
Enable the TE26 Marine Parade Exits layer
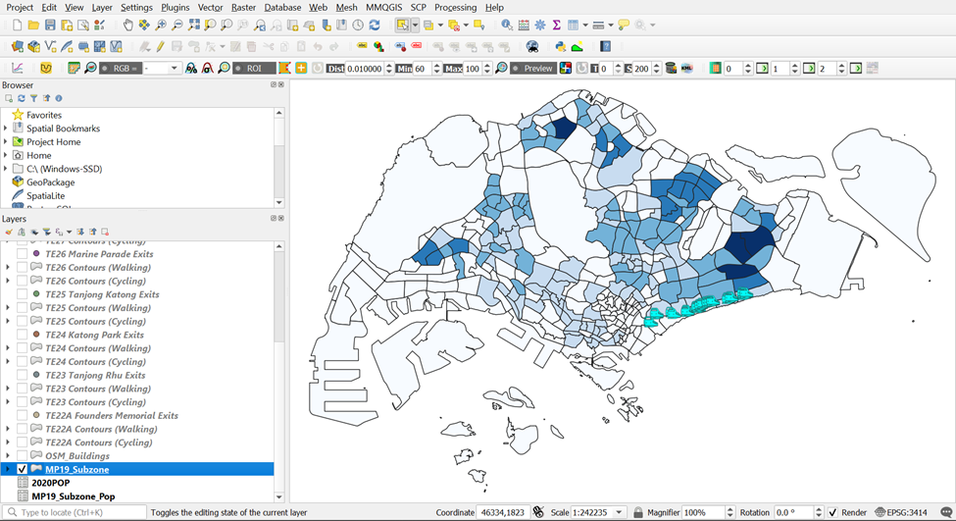pos(22,254)
